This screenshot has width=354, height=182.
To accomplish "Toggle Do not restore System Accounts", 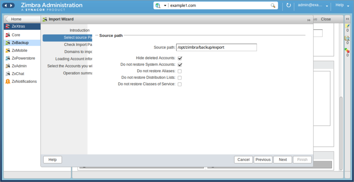I will pos(180,65).
